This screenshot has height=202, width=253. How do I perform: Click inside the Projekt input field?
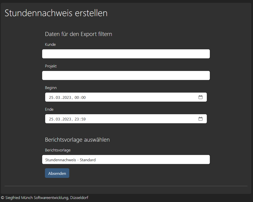click(126, 75)
